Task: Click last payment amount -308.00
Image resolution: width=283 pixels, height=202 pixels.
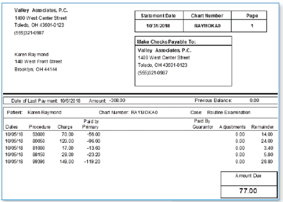Action: pyautogui.click(x=117, y=100)
